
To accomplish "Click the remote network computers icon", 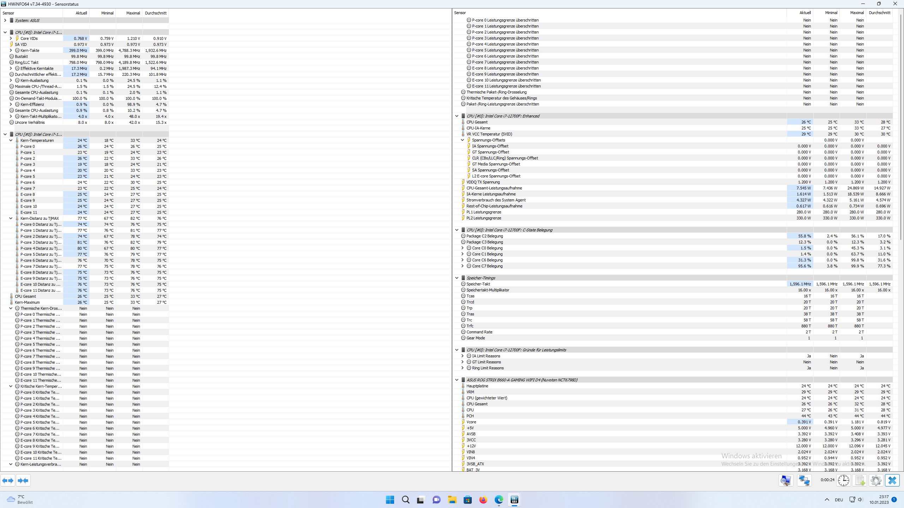I will (804, 480).
